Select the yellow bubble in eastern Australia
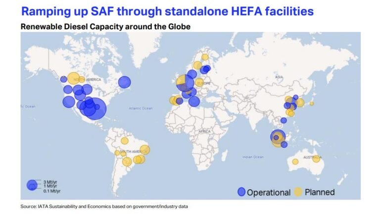The width and height of the screenshot is (380, 215). pos(316,159)
